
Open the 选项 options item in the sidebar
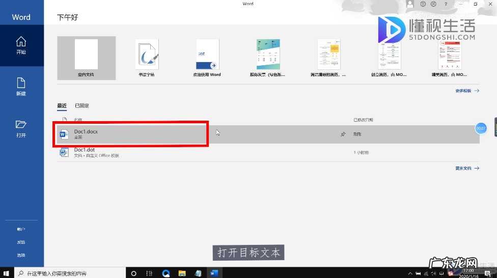tap(21, 255)
